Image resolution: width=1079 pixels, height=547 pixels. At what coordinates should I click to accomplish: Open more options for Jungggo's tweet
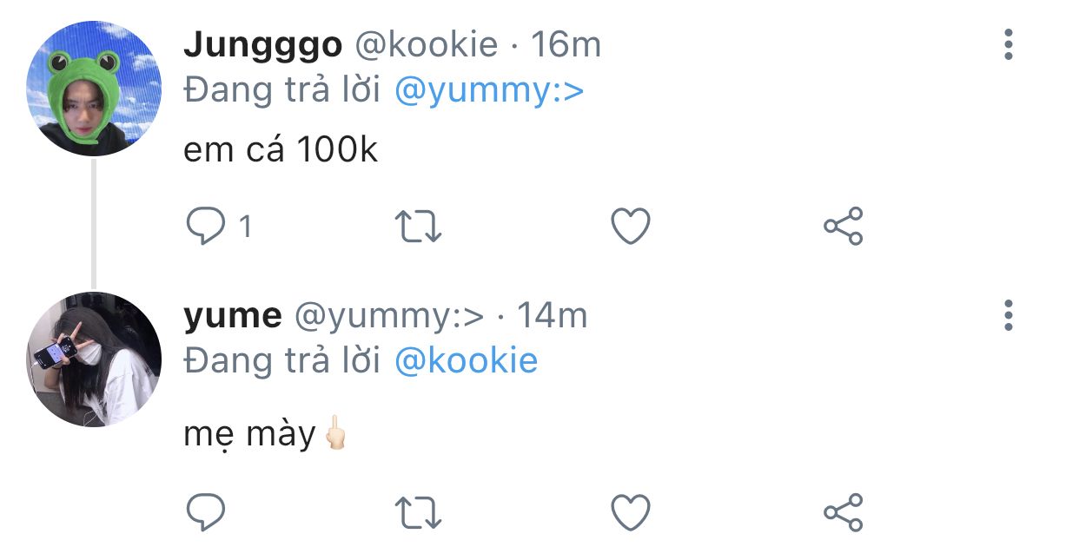(1008, 44)
